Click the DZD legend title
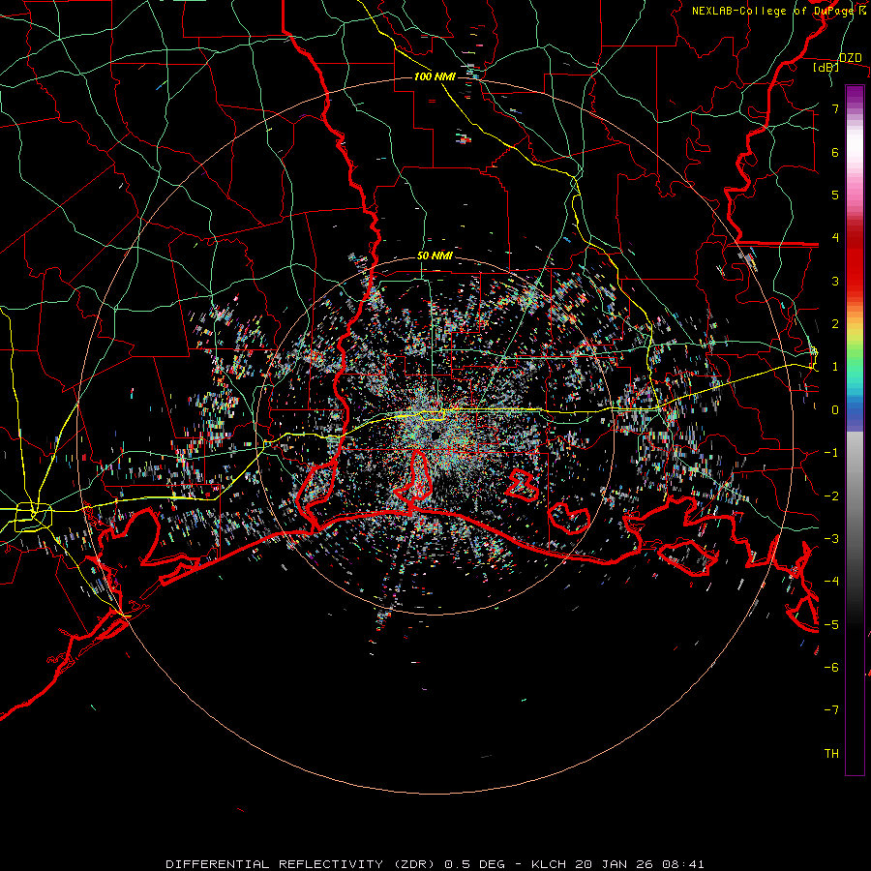Screen dimensions: 871x871 pos(851,58)
